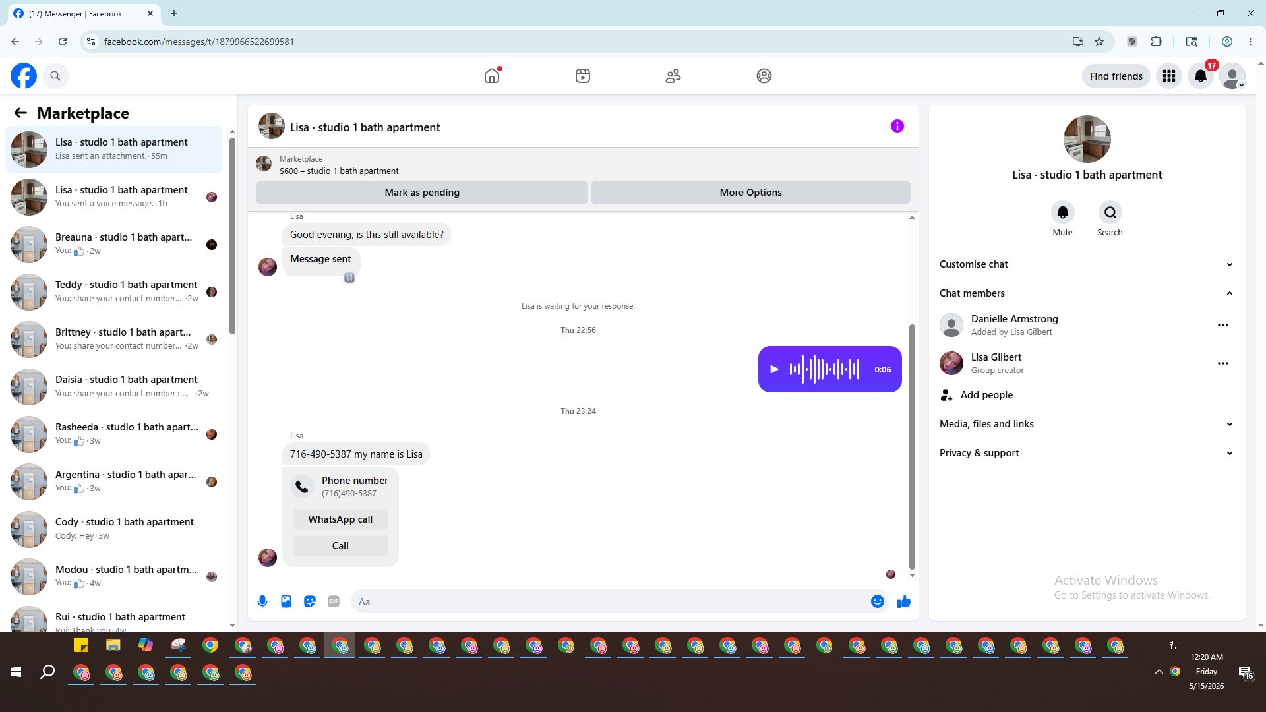Image resolution: width=1266 pixels, height=712 pixels.
Task: Click the phone icon in the phone number card
Action: pos(302,487)
